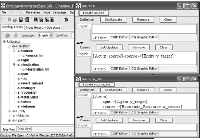The width and height of the screenshot is (200, 139).
Task: Collapse the s->destination node
Action: pos(14,64)
